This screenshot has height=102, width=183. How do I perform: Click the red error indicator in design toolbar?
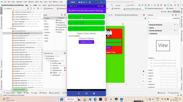144,15
